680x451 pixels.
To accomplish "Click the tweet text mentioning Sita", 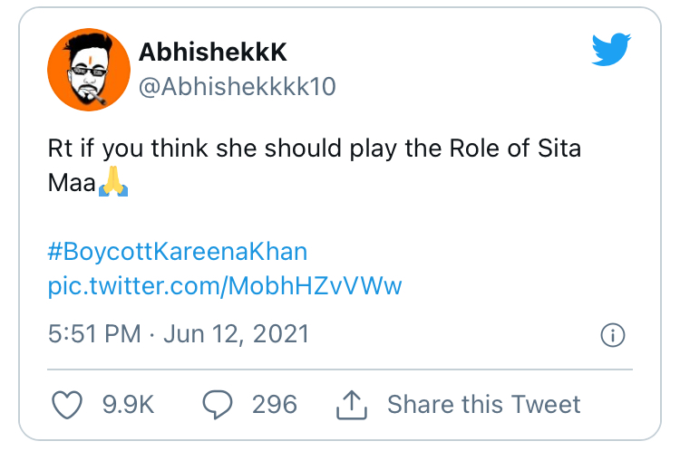I will tap(314, 166).
